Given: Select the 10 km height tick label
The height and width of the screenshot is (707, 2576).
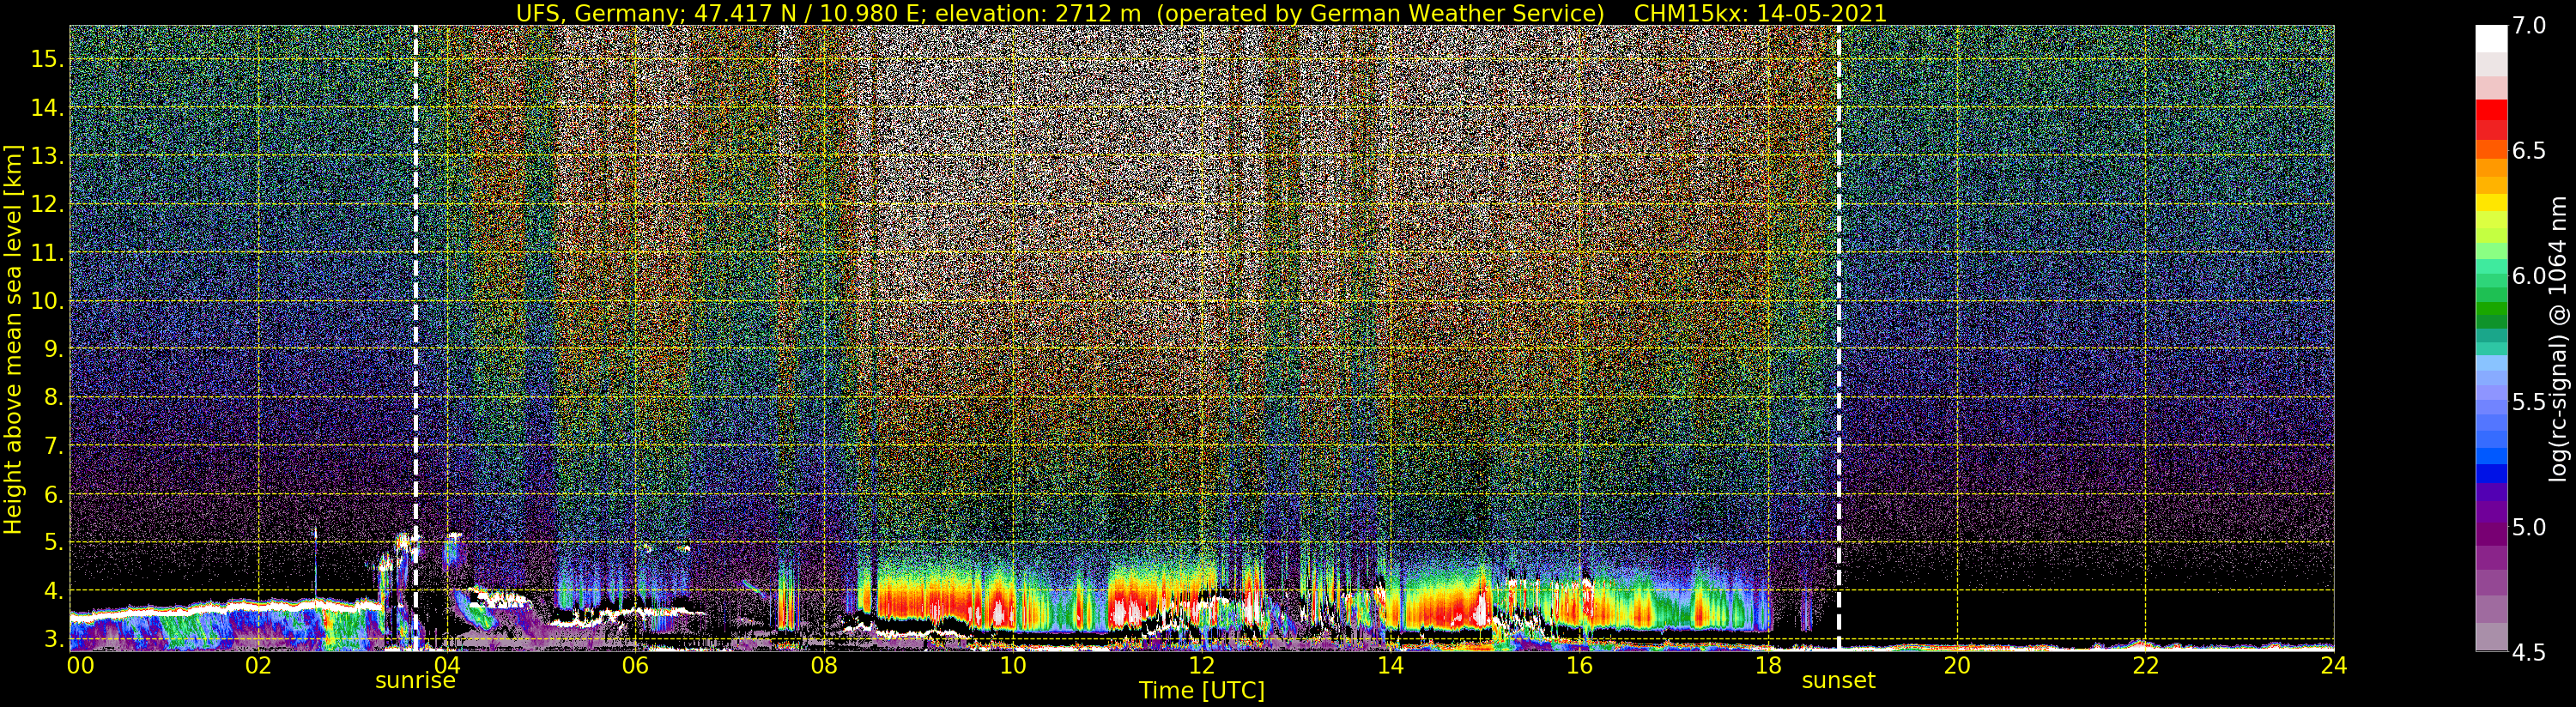Looking at the screenshot, I should pos(48,301).
